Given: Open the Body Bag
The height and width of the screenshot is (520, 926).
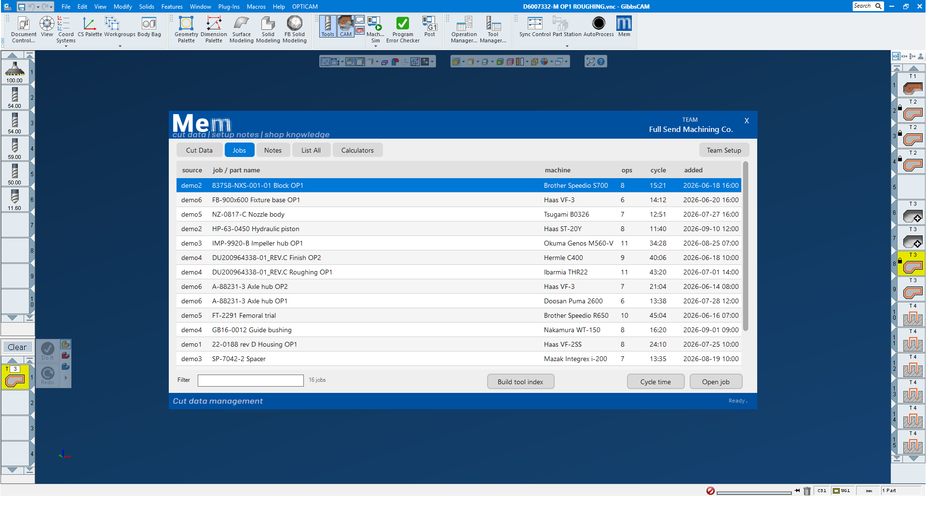Looking at the screenshot, I should click(x=149, y=27).
